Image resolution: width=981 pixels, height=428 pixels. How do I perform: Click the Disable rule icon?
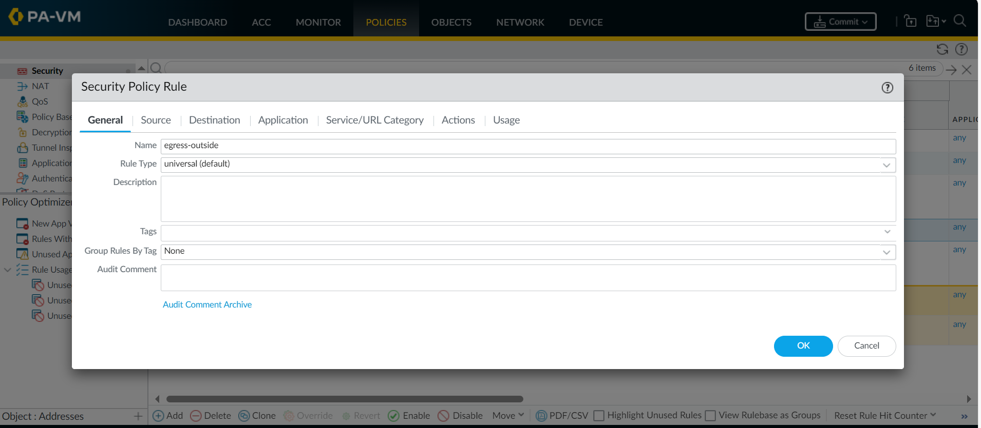443,416
